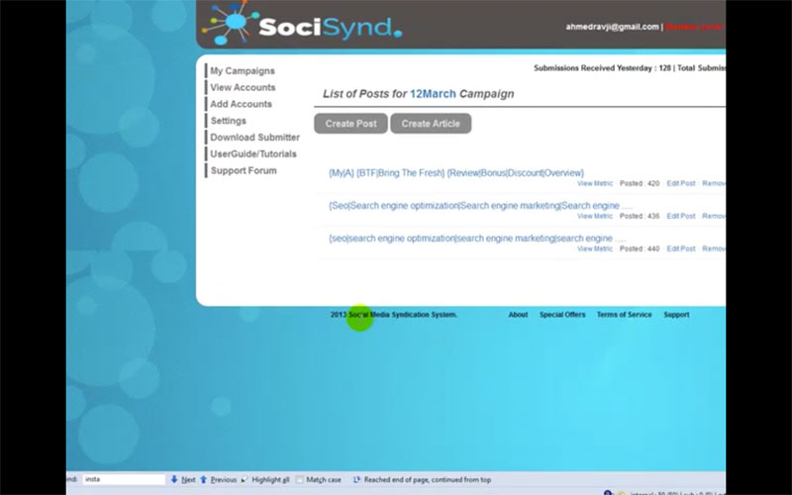The width and height of the screenshot is (792, 495).
Task: Open the Support footer link
Action: pyautogui.click(x=676, y=315)
